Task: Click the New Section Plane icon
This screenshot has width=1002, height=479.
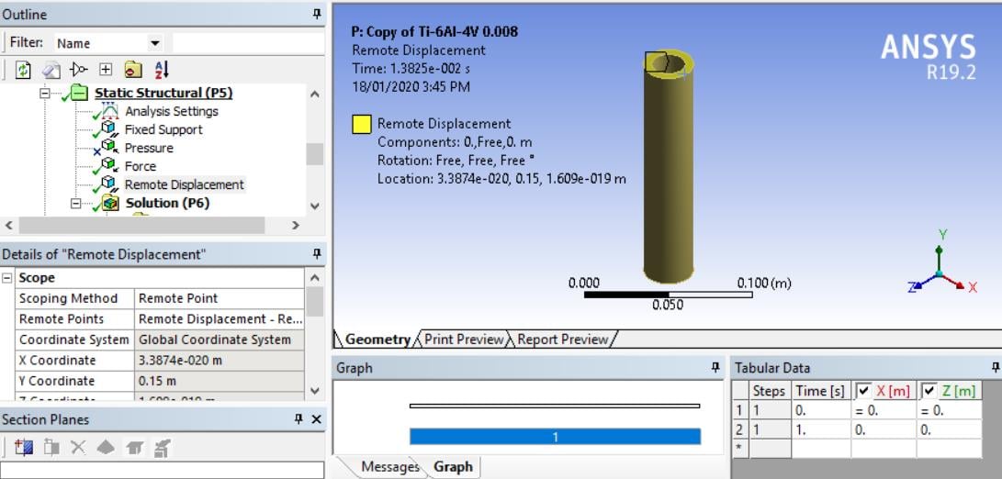Action: [24, 447]
